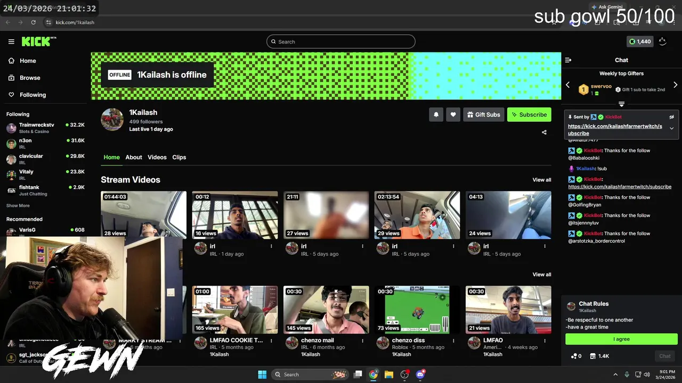Open Trainwreckstv in the Following list
Image resolution: width=682 pixels, height=383 pixels.
click(x=45, y=128)
